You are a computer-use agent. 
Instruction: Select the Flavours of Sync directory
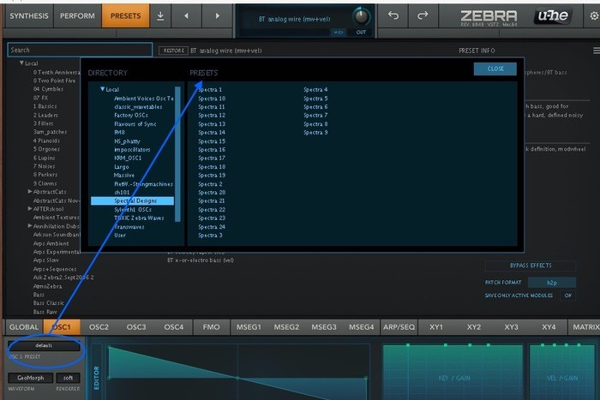135,124
